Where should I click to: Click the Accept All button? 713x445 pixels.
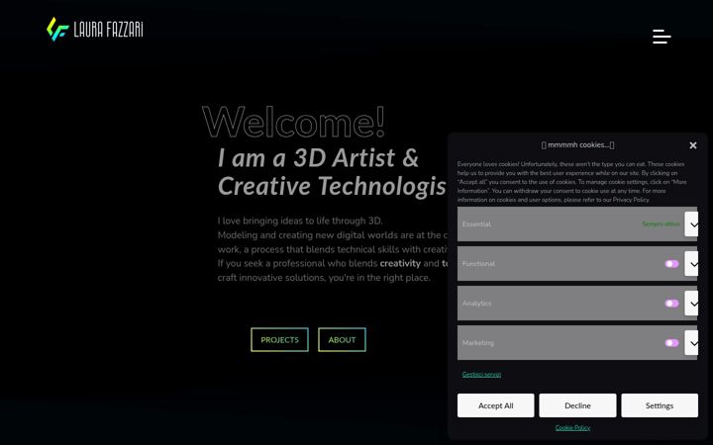[x=496, y=405]
